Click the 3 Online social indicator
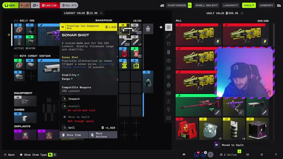The image size is (283, 159). [x=228, y=155]
